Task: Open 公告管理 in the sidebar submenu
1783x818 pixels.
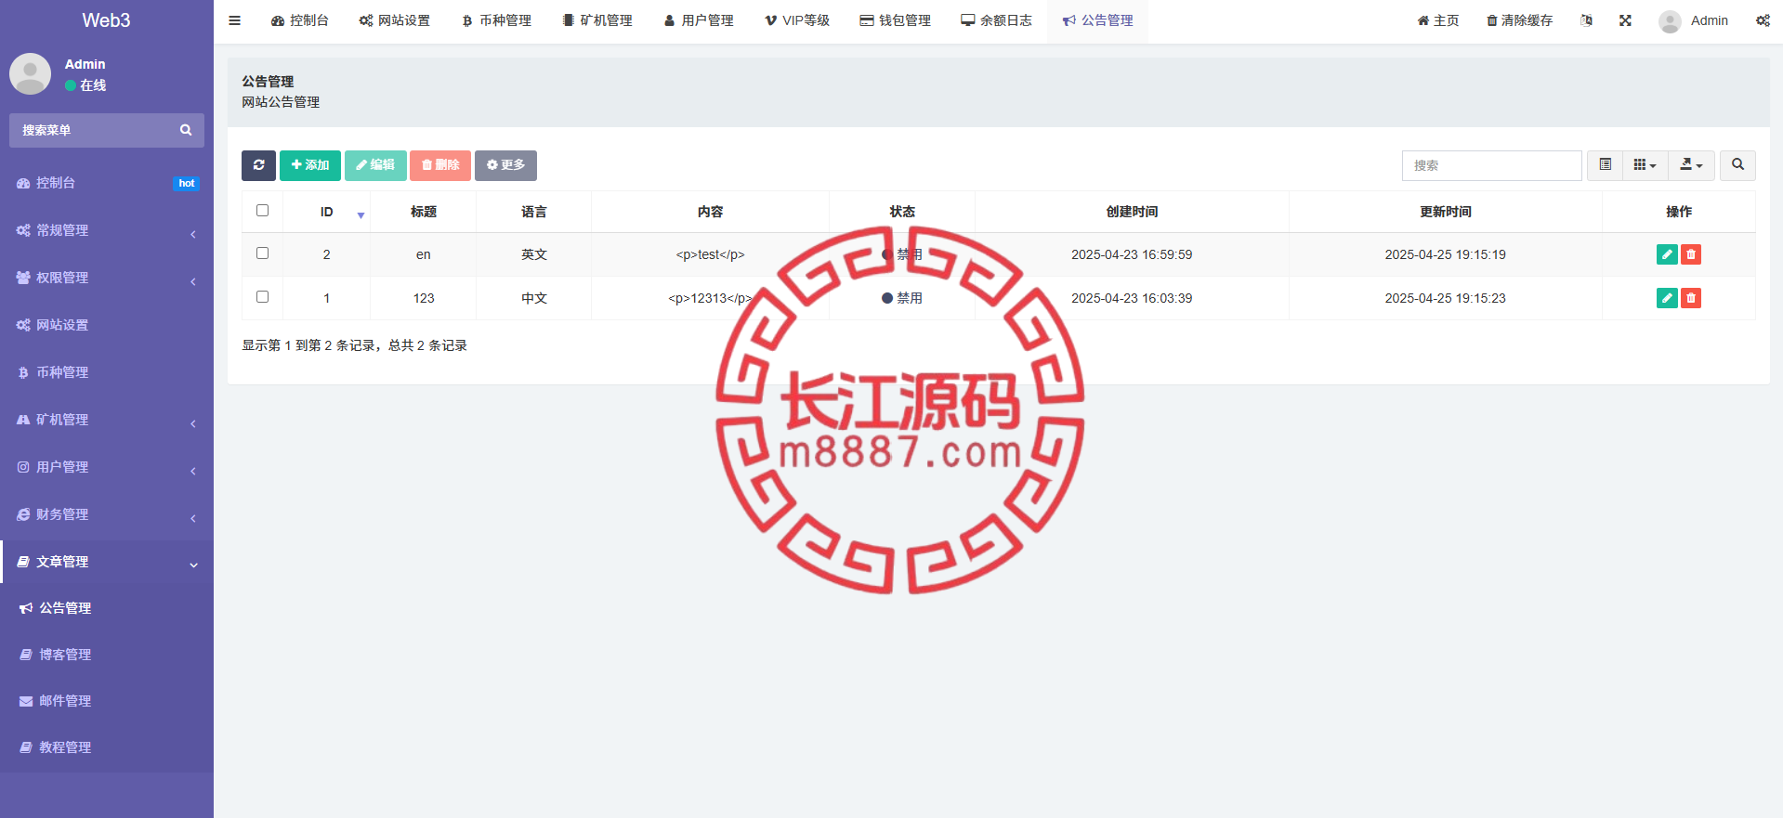Action: coord(107,608)
